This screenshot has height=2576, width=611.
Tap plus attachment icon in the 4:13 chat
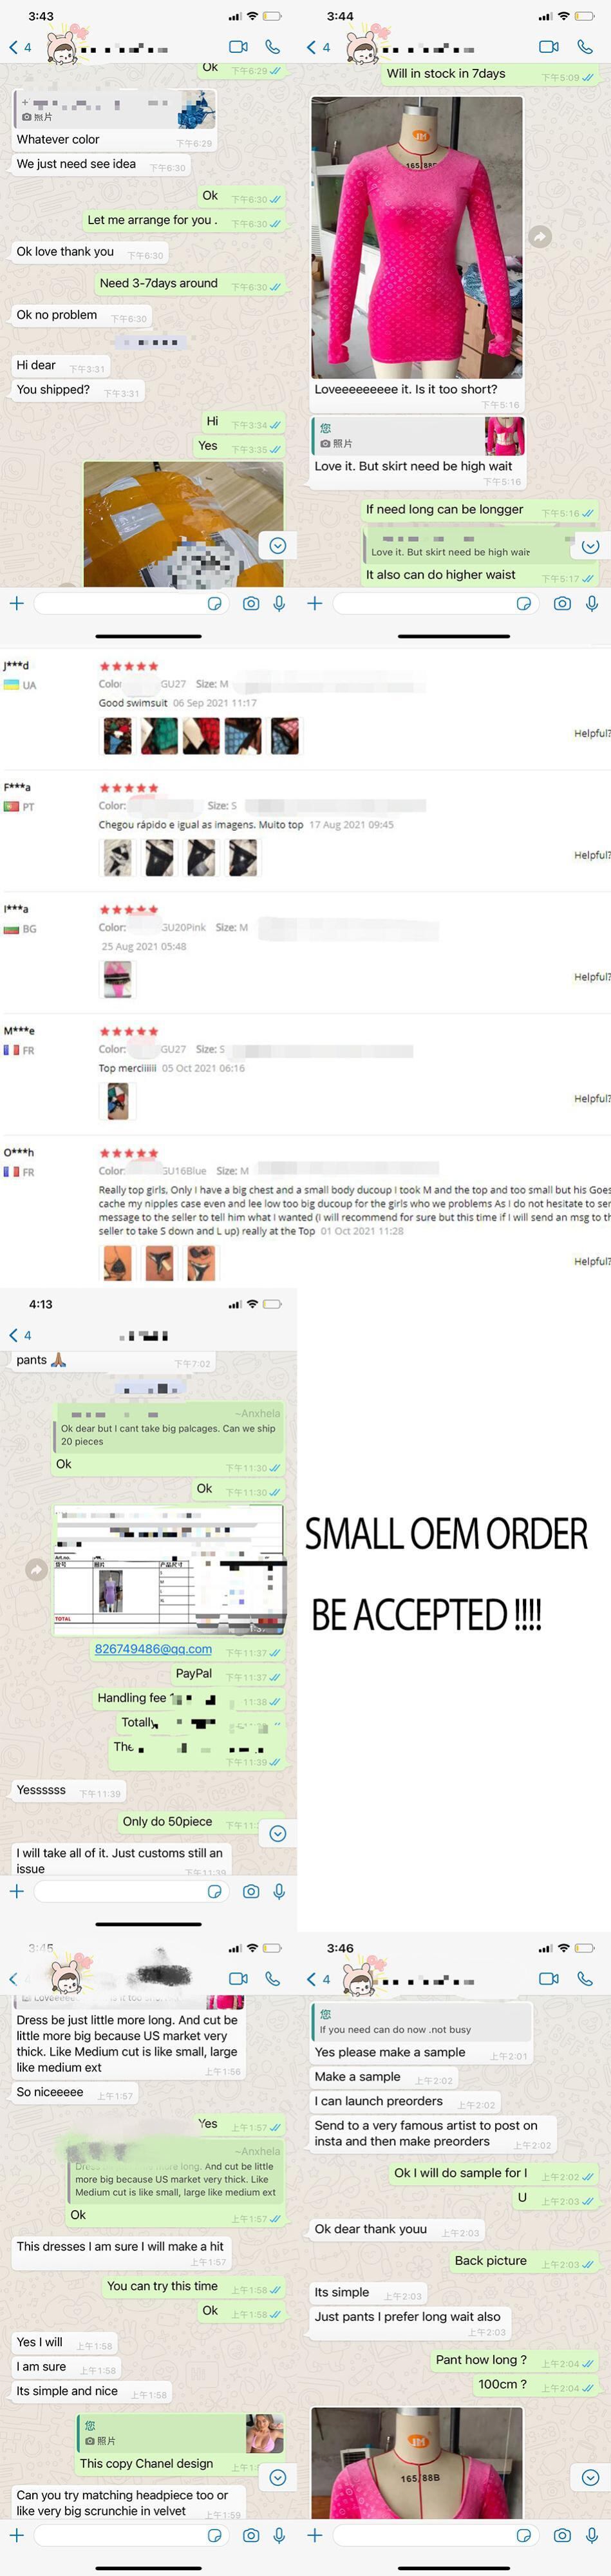click(16, 1891)
